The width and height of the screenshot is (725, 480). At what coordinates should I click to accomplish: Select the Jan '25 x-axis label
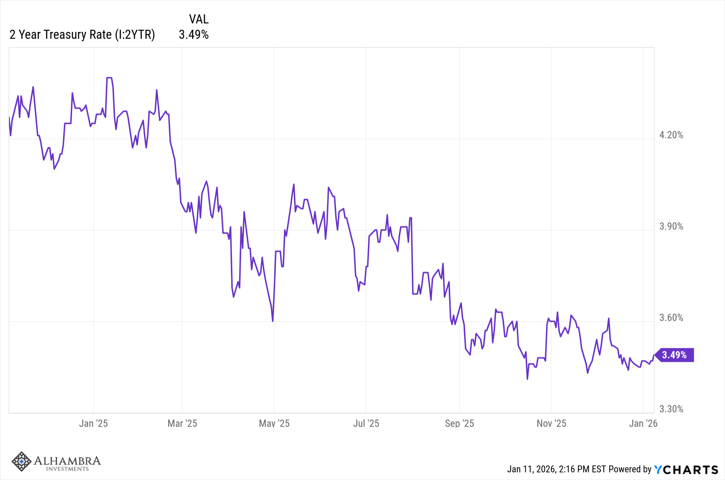click(x=94, y=423)
